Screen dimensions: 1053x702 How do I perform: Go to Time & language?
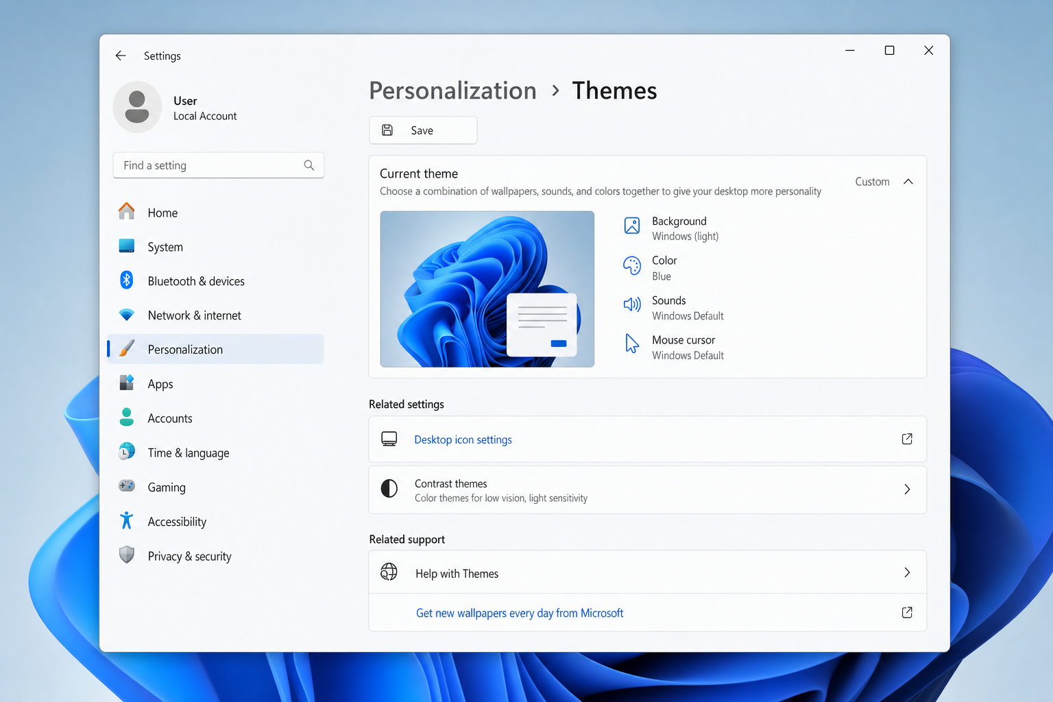tap(215, 452)
